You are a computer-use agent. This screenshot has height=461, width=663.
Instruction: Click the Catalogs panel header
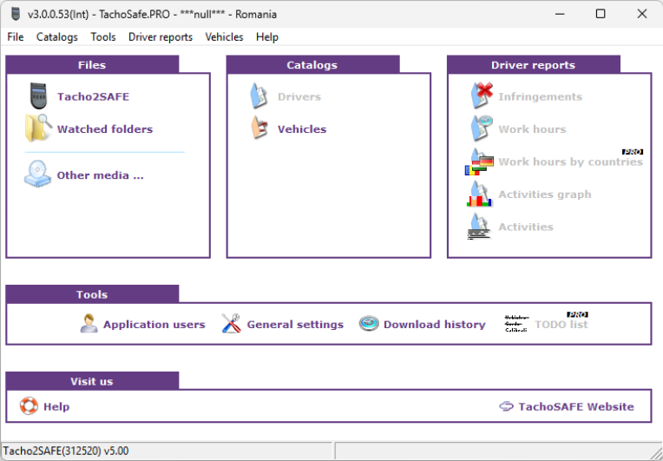(x=313, y=64)
